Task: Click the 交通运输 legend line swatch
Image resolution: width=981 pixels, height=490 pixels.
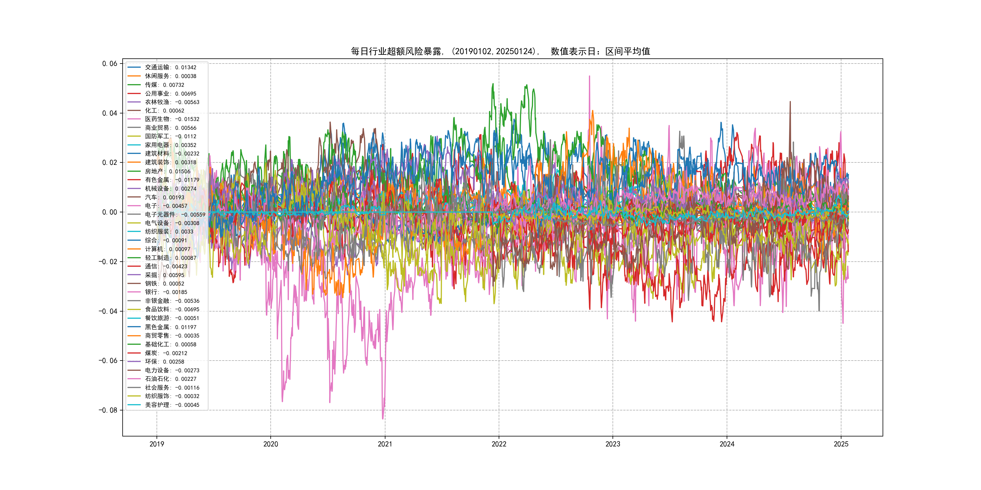Action: (134, 67)
